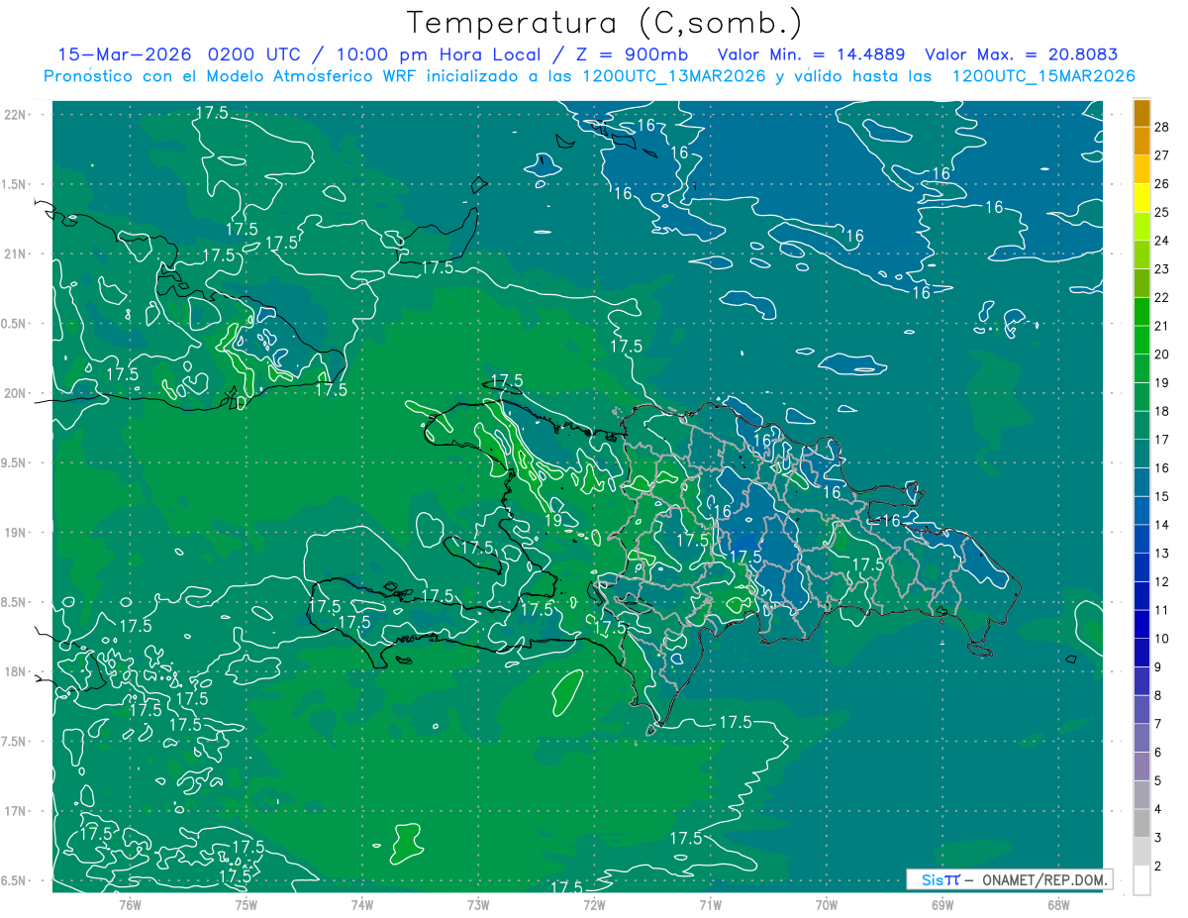Click the "18N" latitude axis label

(15, 672)
